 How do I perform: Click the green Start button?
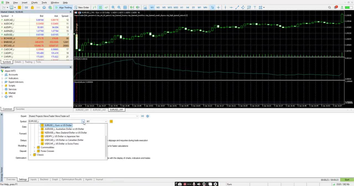tap(347, 180)
